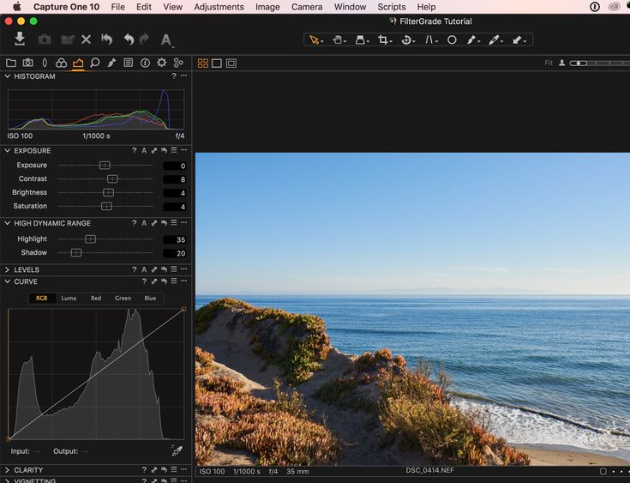The height and width of the screenshot is (483, 630).
Task: Click the Redo arrow in toolbar
Action: tap(144, 39)
